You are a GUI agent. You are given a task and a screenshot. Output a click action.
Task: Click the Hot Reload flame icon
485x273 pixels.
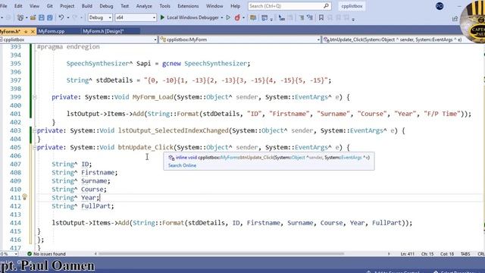click(237, 17)
